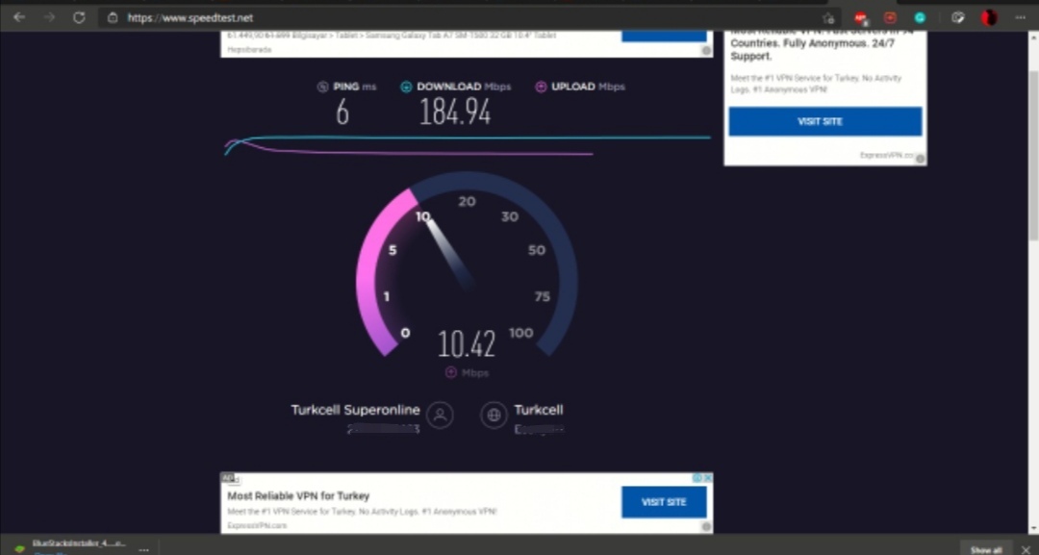
Task: Click VISIT SITE in the sidebar VPN ad
Action: point(825,122)
